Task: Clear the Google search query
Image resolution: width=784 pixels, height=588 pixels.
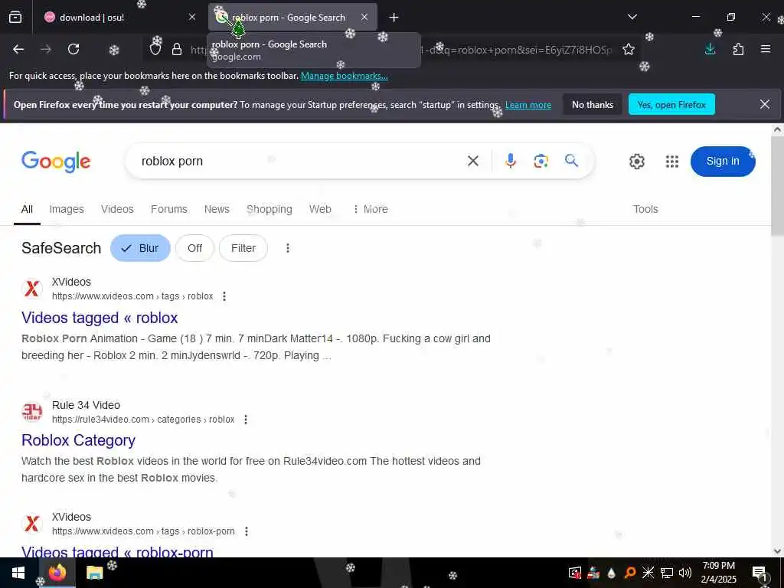Action: [x=473, y=161]
